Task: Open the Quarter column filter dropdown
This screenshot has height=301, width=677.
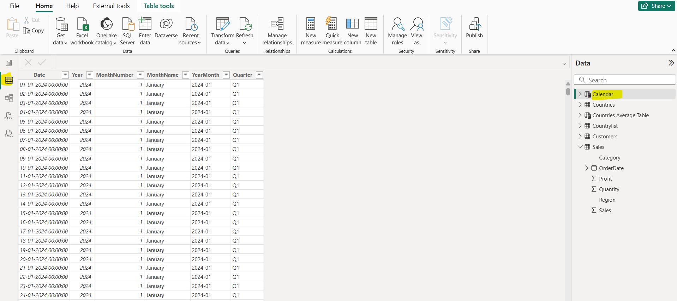Action: (x=259, y=75)
